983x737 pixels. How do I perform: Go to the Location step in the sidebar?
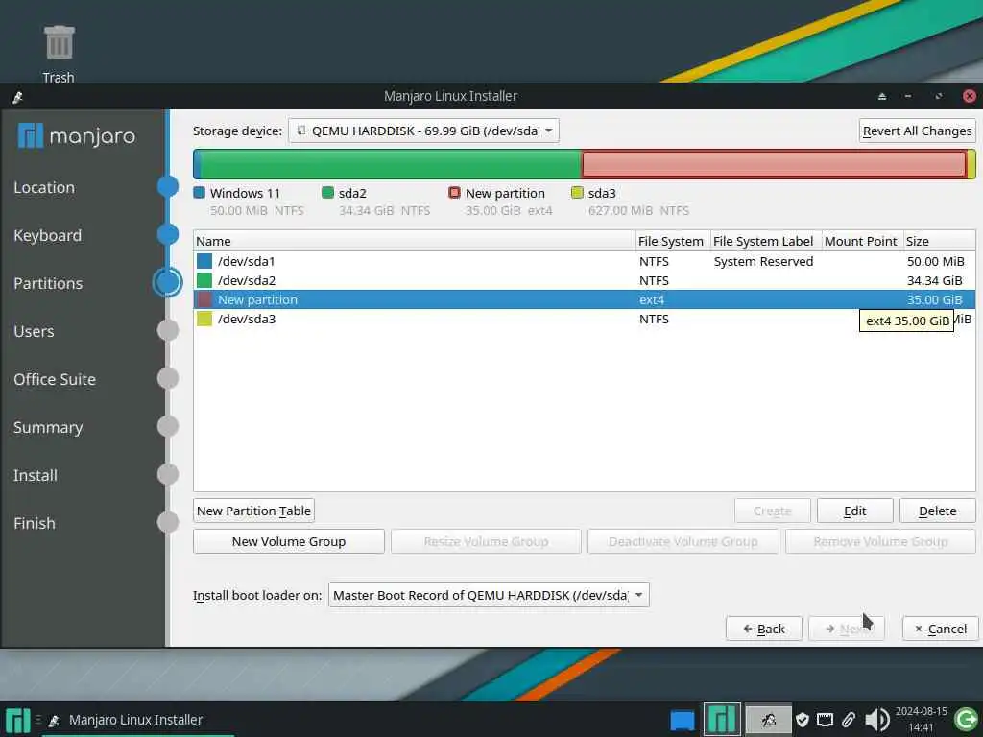(x=44, y=187)
